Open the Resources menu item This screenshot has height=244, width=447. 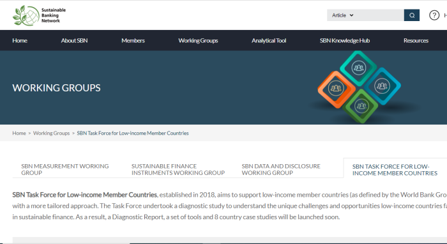[416, 40]
